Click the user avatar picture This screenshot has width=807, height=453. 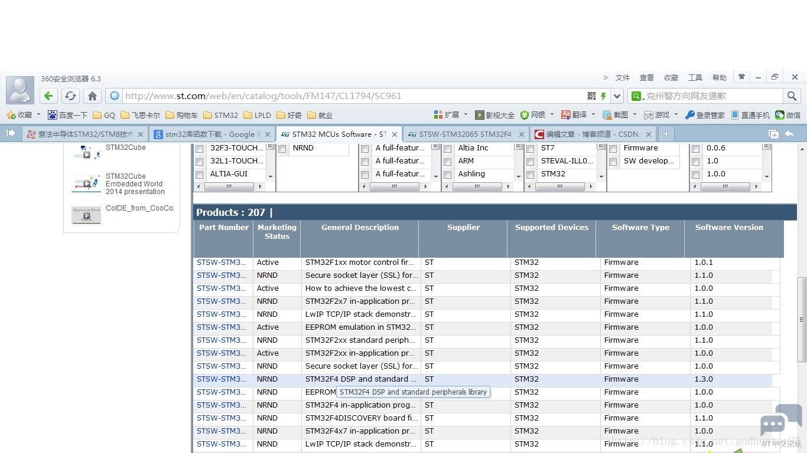click(19, 90)
